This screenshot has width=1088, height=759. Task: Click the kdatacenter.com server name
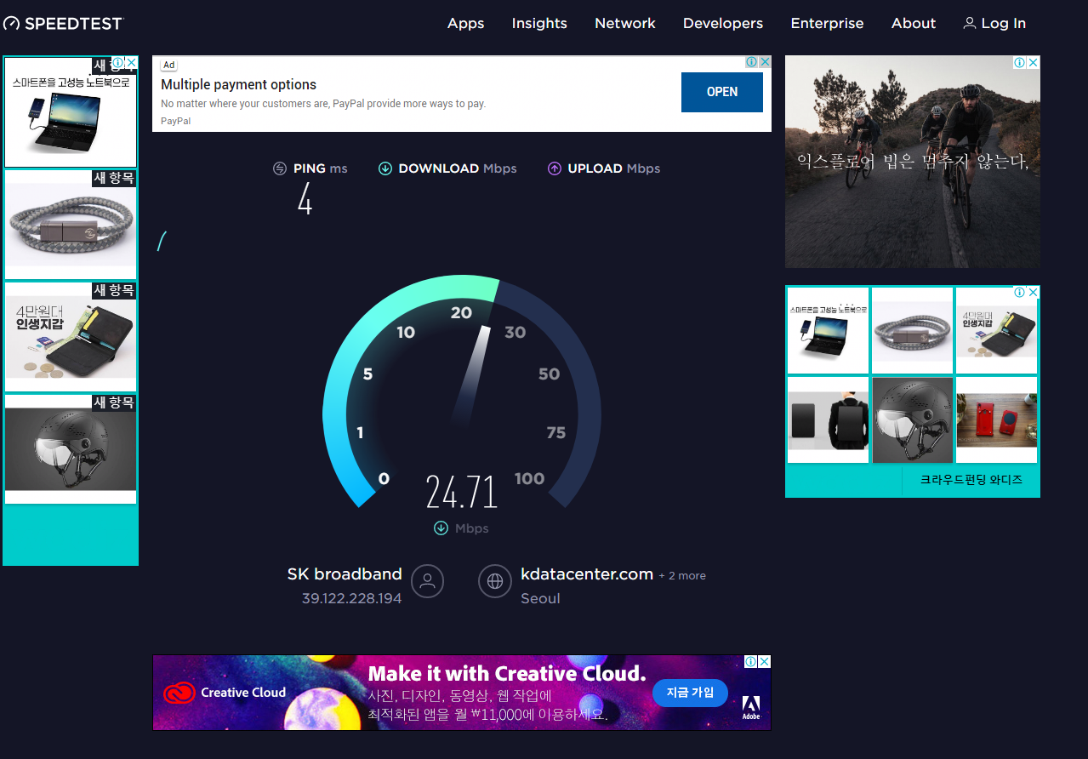point(587,574)
